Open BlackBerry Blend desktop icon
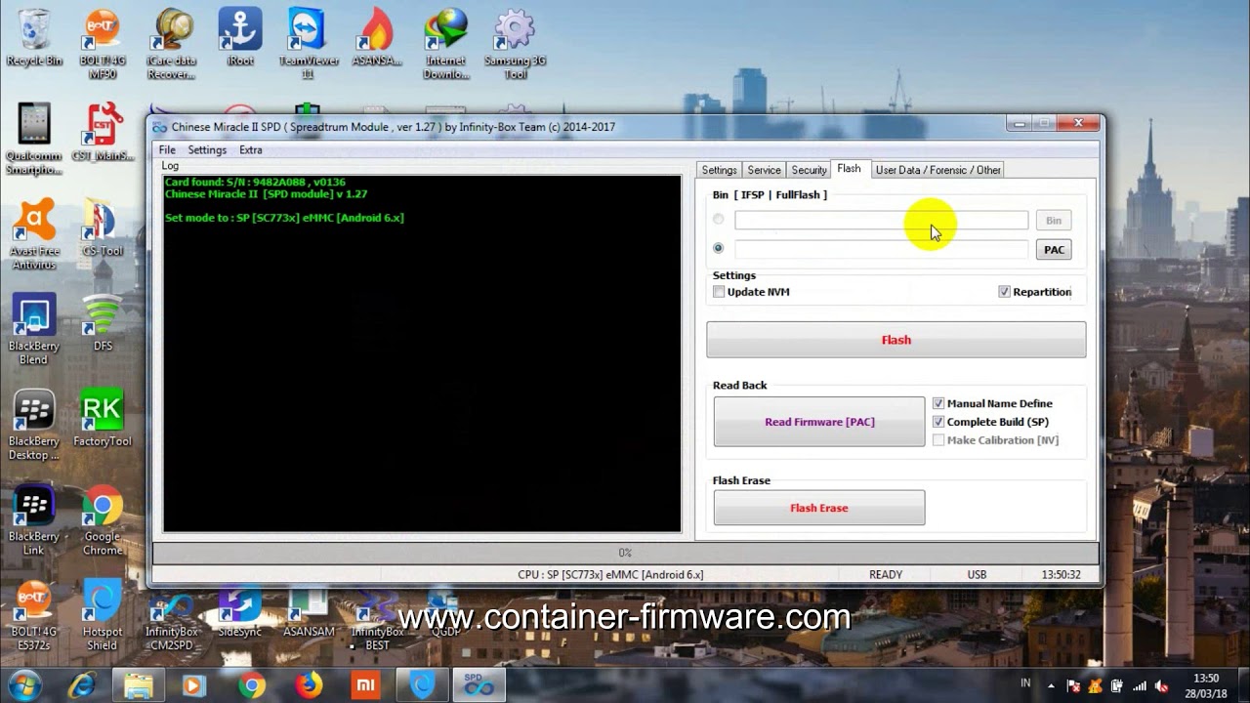 click(x=34, y=329)
